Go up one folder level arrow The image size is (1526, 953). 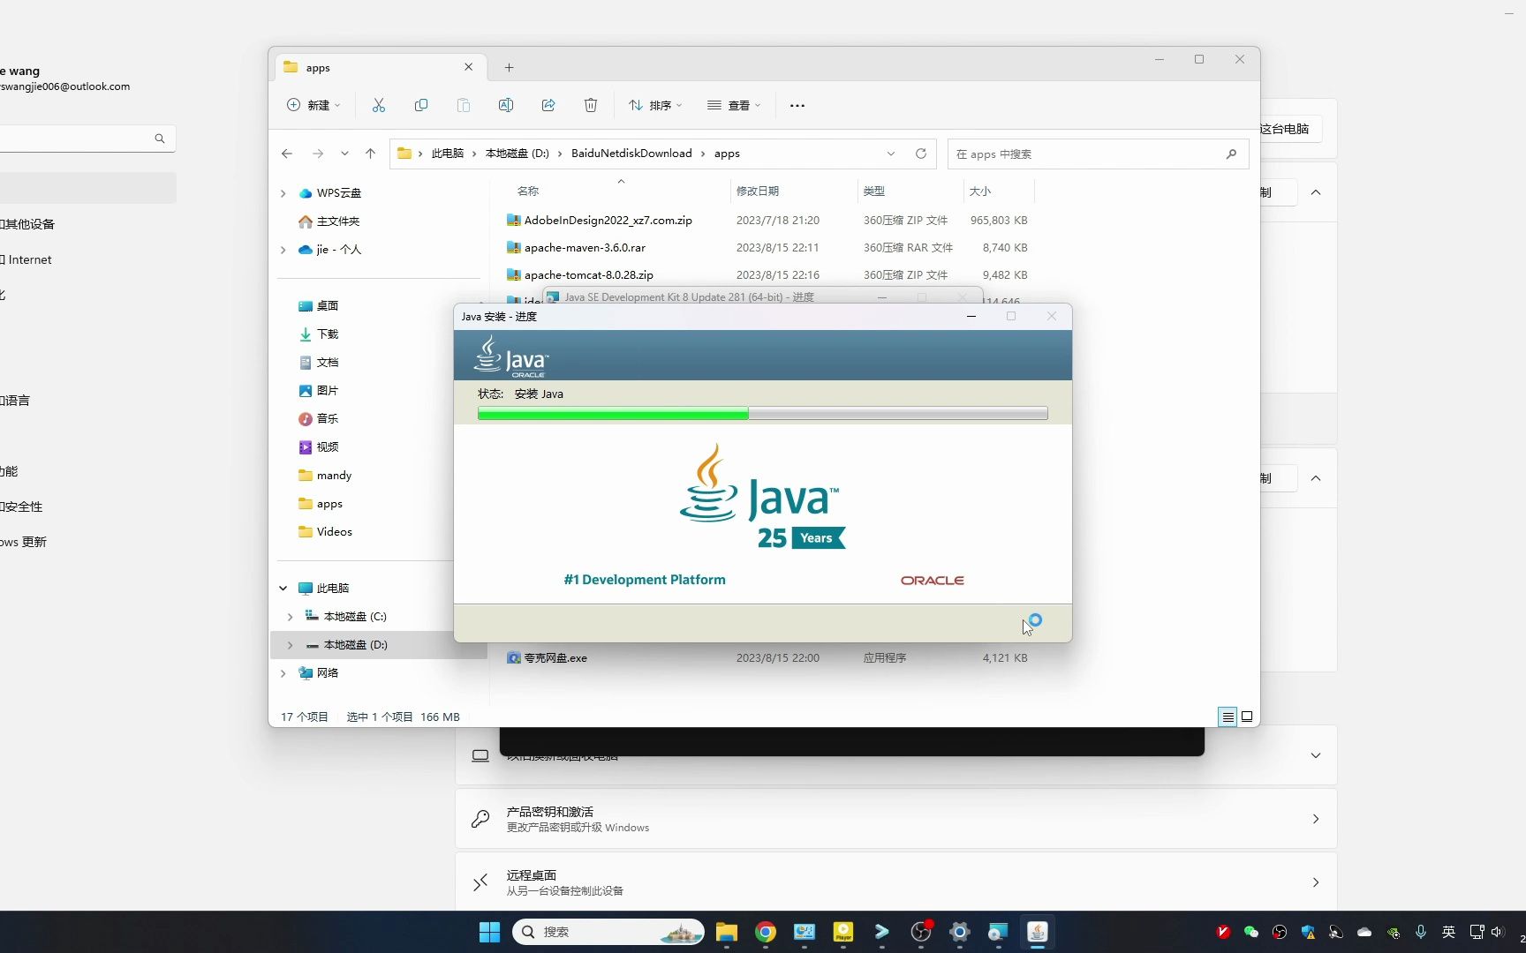point(370,154)
